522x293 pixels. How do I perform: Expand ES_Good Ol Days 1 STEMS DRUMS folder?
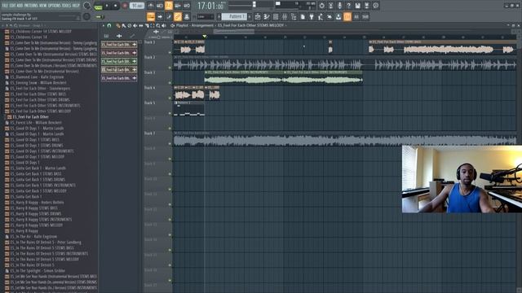33,146
